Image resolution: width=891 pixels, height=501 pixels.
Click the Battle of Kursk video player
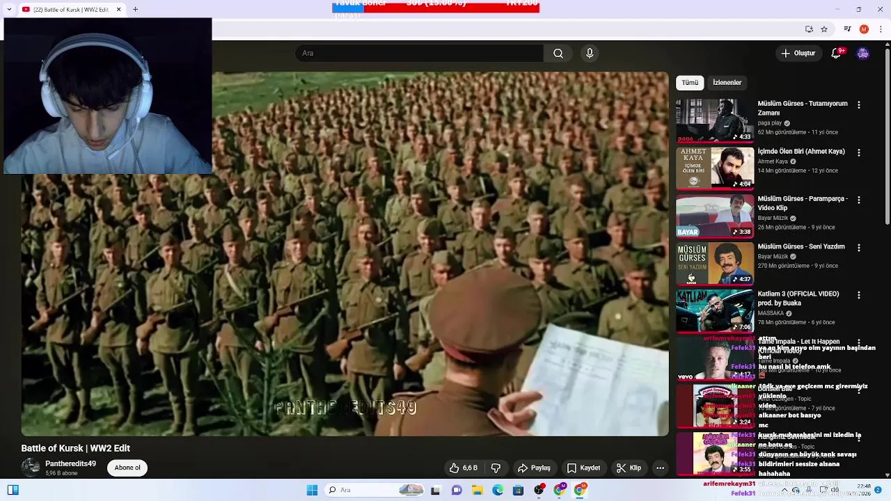345,254
